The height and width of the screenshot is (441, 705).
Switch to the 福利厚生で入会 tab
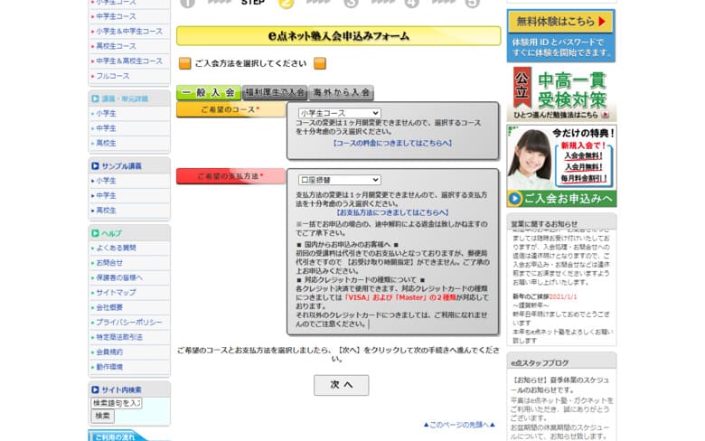[275, 92]
